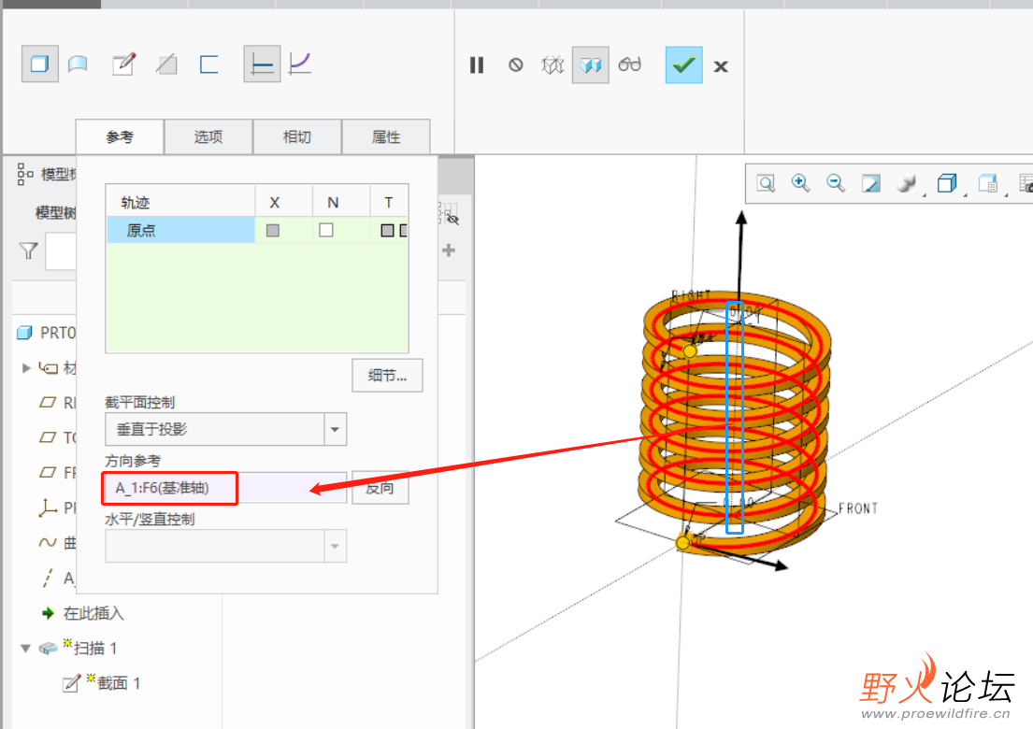Click the refit view icon
The image size is (1033, 729).
click(x=766, y=183)
